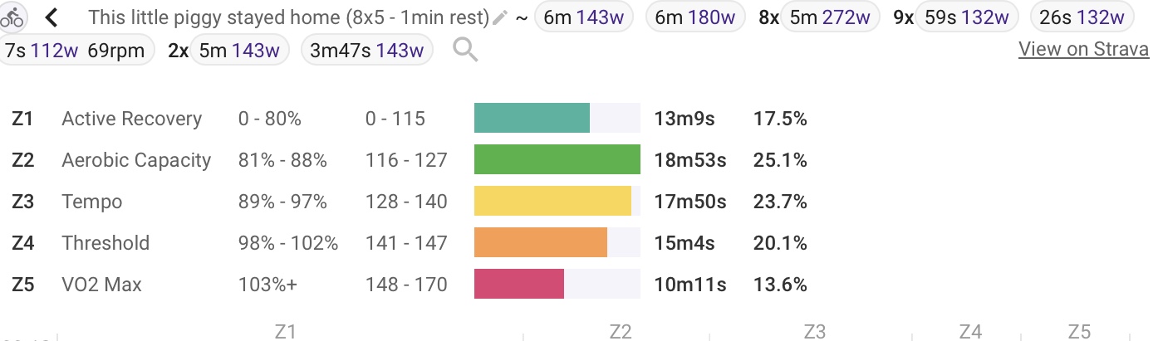
Task: Click the orange Z4 Threshold bar
Action: [x=541, y=242]
